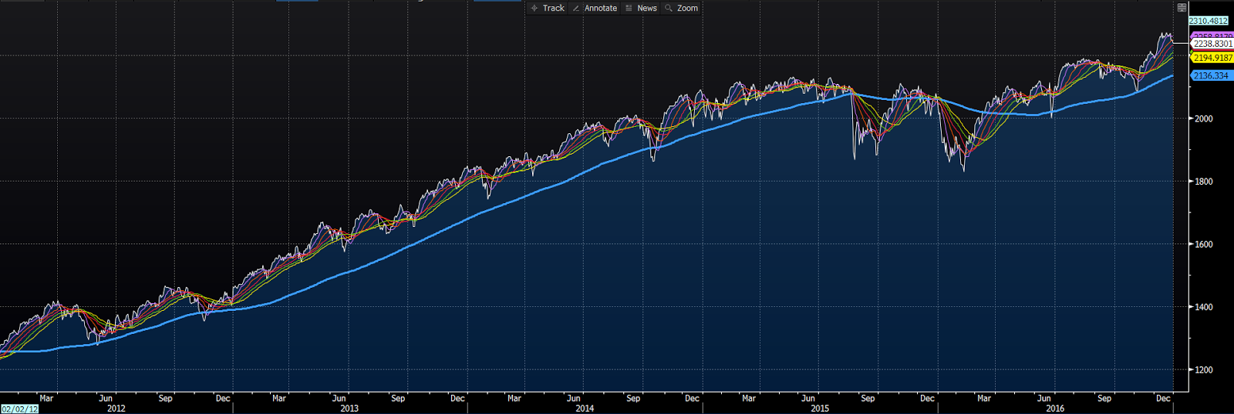
Task: Click the 2012 year label on time axis
Action: (116, 409)
